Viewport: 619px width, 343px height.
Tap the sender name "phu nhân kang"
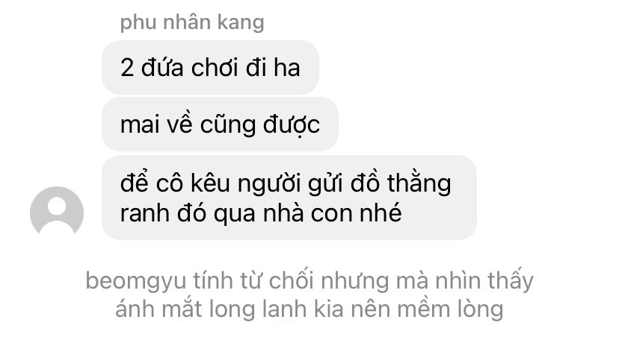click(192, 22)
